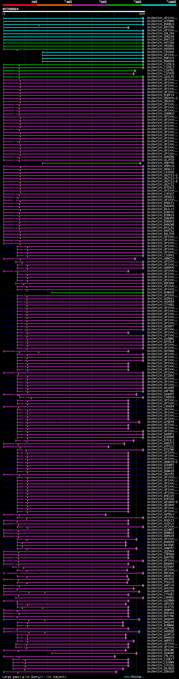Select the query name AV768664

pos(11,9)
